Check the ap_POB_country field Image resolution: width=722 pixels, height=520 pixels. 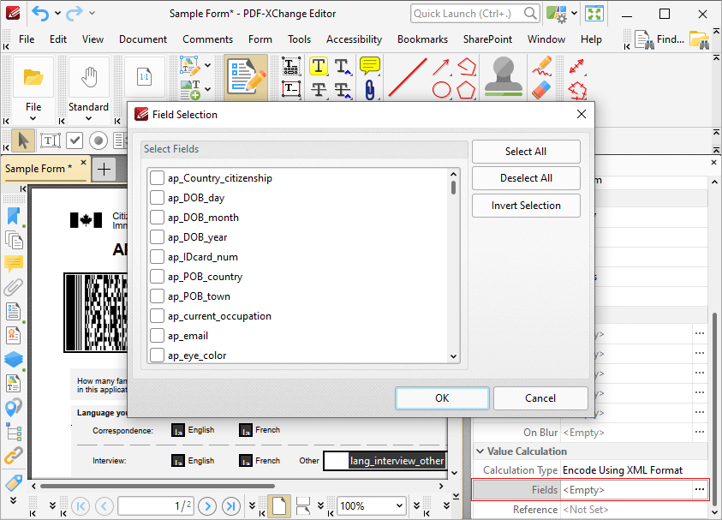click(157, 277)
